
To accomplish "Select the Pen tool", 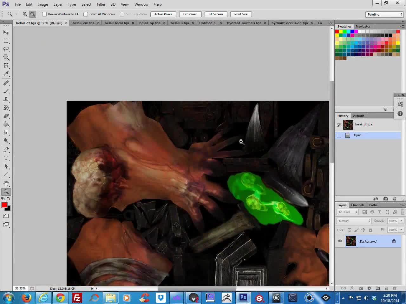I will click(x=6, y=150).
